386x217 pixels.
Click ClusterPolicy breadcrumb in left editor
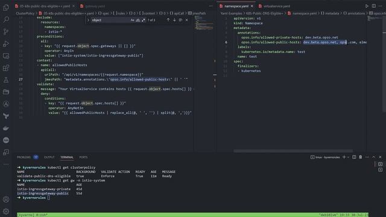(x=25, y=13)
